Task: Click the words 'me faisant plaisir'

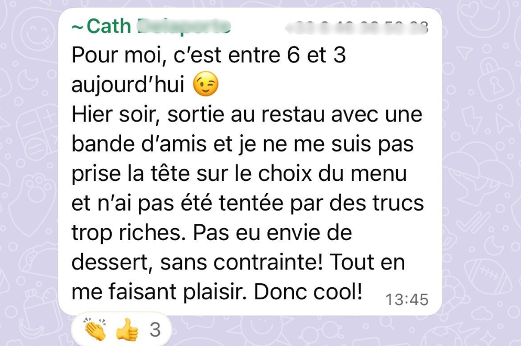Action: [x=159, y=292]
